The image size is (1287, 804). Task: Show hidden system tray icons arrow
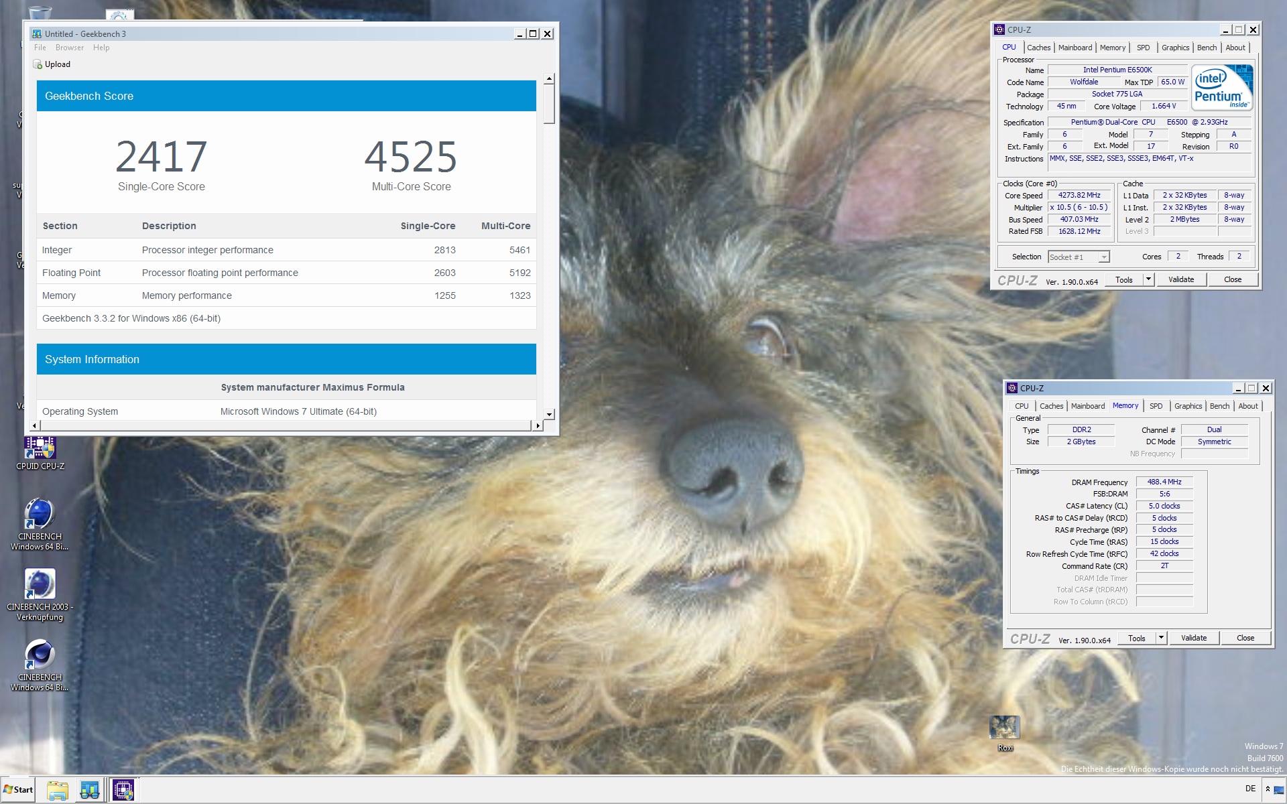pos(1268,789)
